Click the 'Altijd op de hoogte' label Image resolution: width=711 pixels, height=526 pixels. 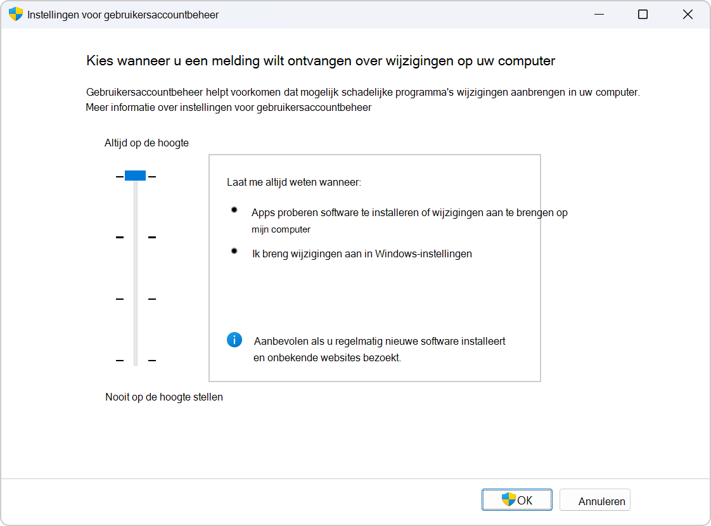(x=146, y=143)
